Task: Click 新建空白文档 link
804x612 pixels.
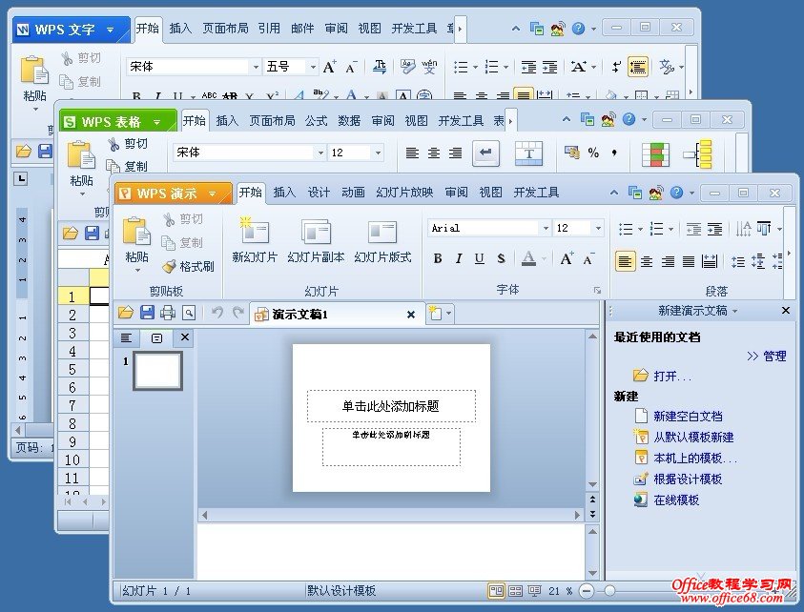Action: (688, 417)
